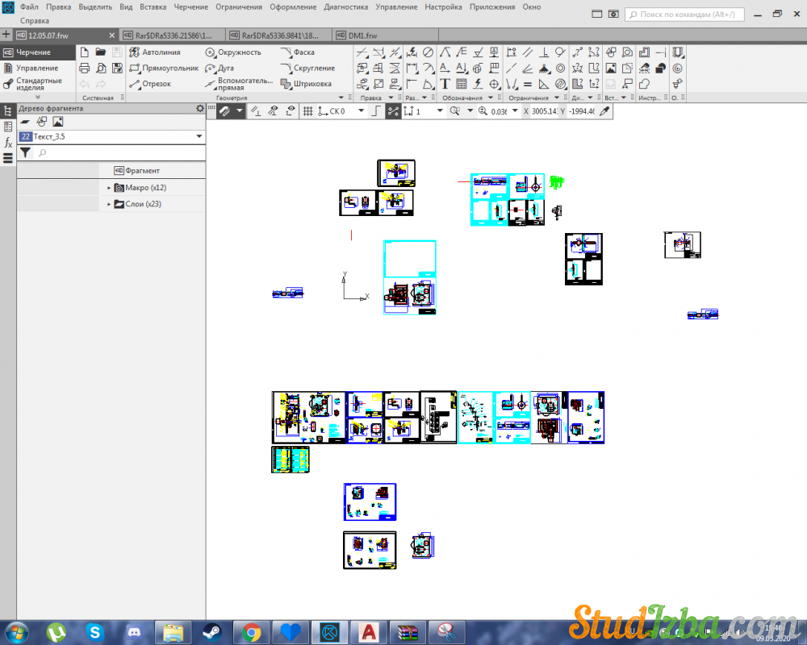This screenshot has width=807, height=645.
Task: Click the image icon in tree toolbar
Action: click(x=58, y=122)
